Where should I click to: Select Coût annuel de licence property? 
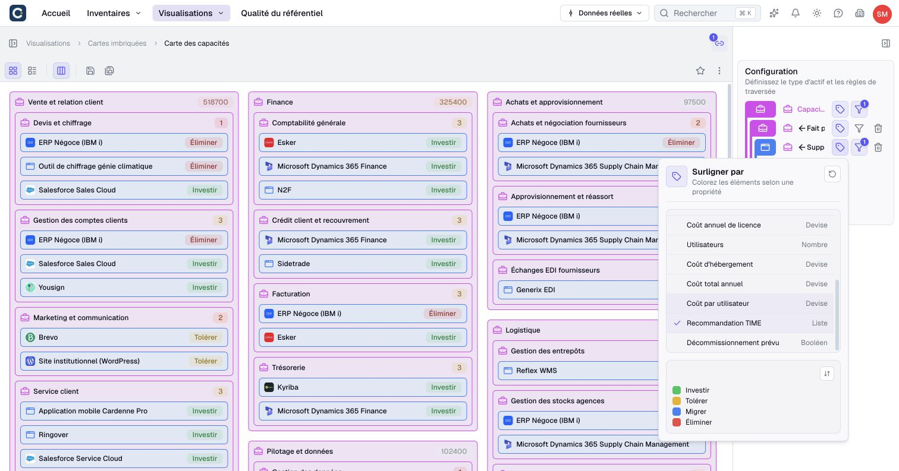pyautogui.click(x=749, y=225)
